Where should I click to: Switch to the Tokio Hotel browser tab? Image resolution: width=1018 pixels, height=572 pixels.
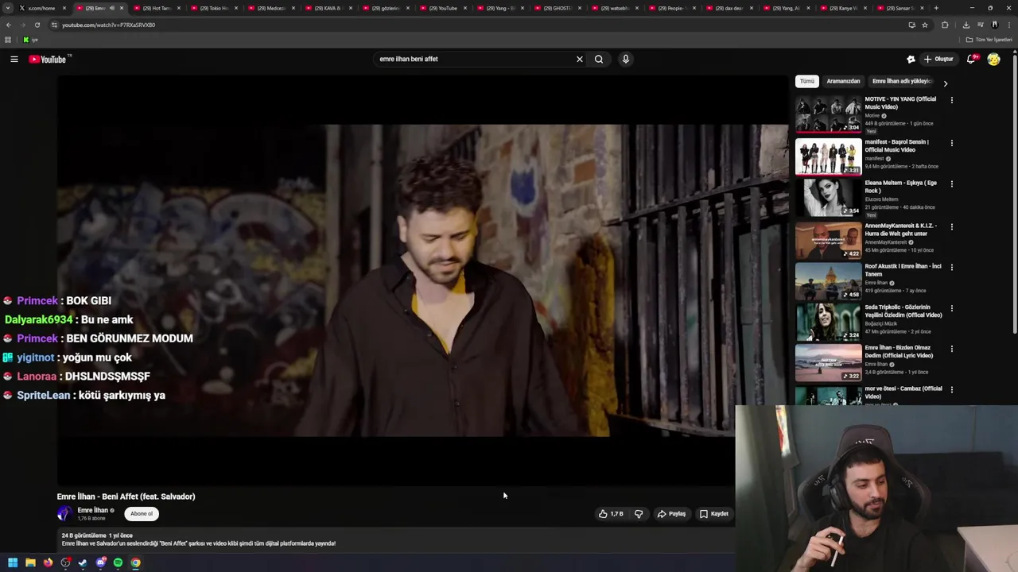click(x=214, y=8)
